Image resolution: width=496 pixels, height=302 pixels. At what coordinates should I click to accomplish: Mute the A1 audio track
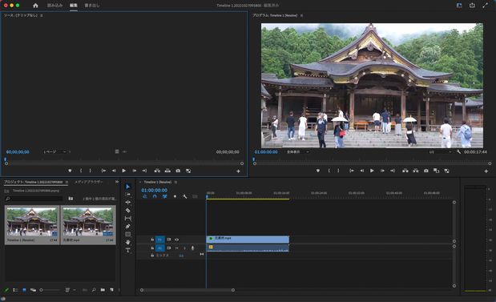[x=177, y=248]
